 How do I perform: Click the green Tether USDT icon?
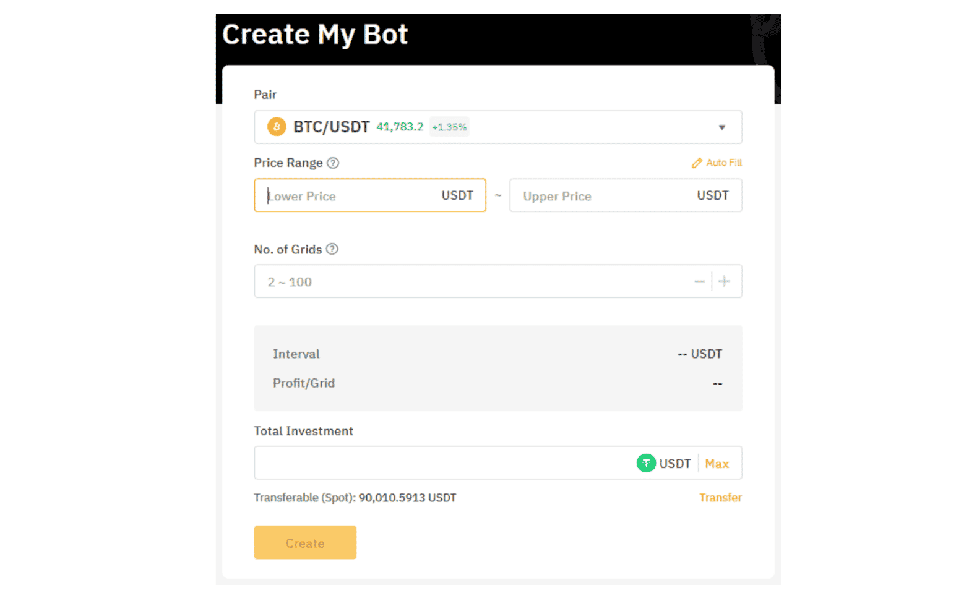(x=646, y=463)
